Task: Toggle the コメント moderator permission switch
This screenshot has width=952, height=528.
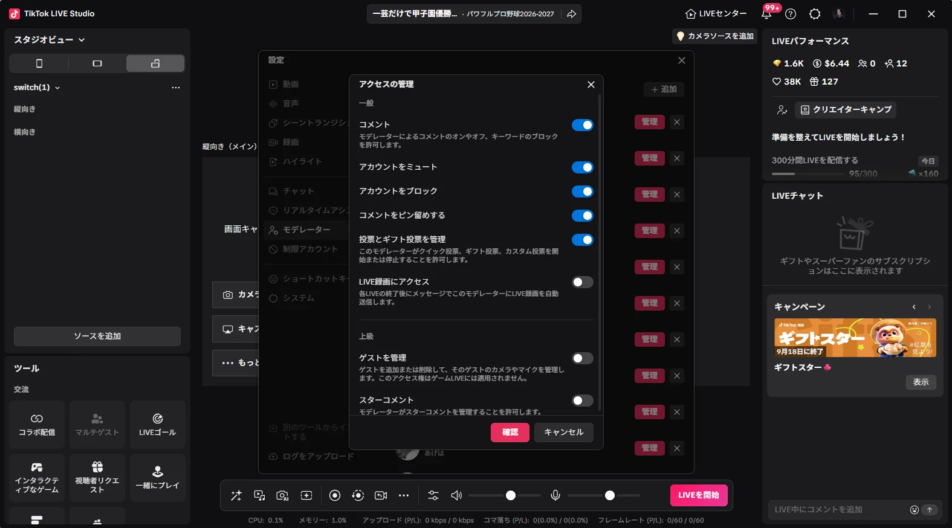Action: 583,125
